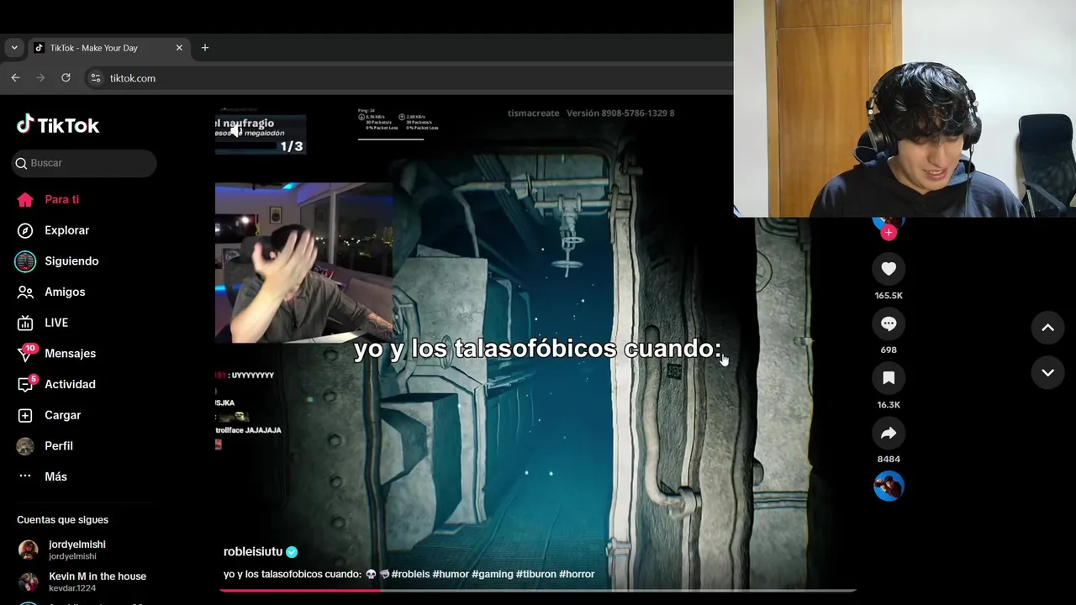Open comments via speech bubble icon
The width and height of the screenshot is (1076, 605).
[889, 324]
